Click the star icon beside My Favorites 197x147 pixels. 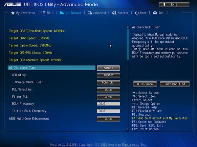point(13,13)
